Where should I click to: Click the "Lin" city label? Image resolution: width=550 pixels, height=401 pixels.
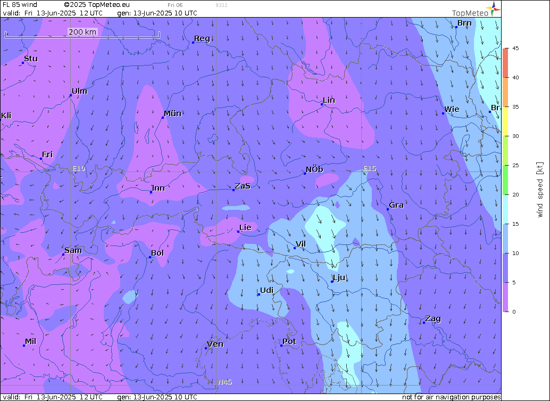(329, 101)
